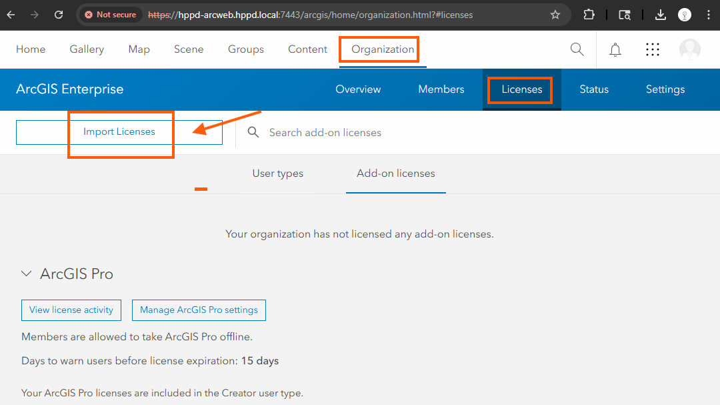Collapse the ArcGIS Pro section chevron
The height and width of the screenshot is (405, 720).
click(27, 274)
